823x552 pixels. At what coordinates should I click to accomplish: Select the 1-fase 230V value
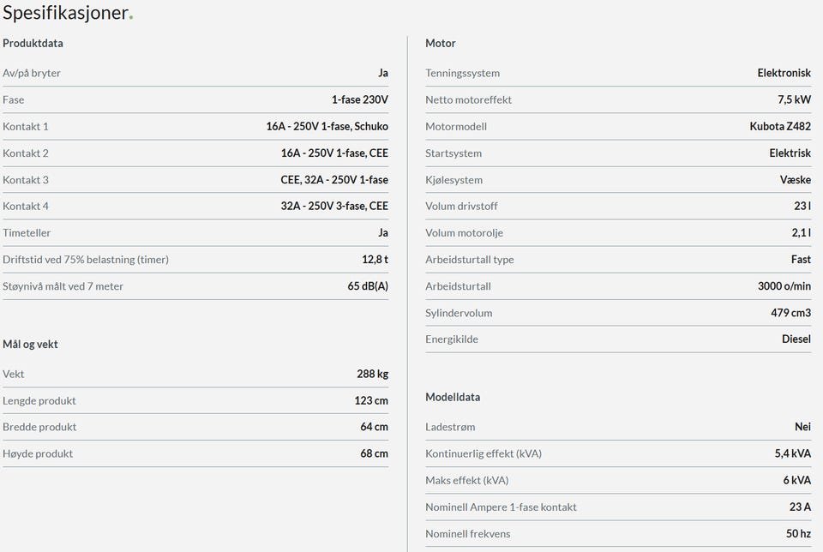point(360,99)
